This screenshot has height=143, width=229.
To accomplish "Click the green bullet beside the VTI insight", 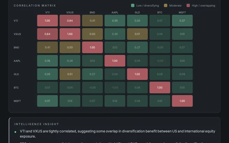I will [x=15, y=132].
